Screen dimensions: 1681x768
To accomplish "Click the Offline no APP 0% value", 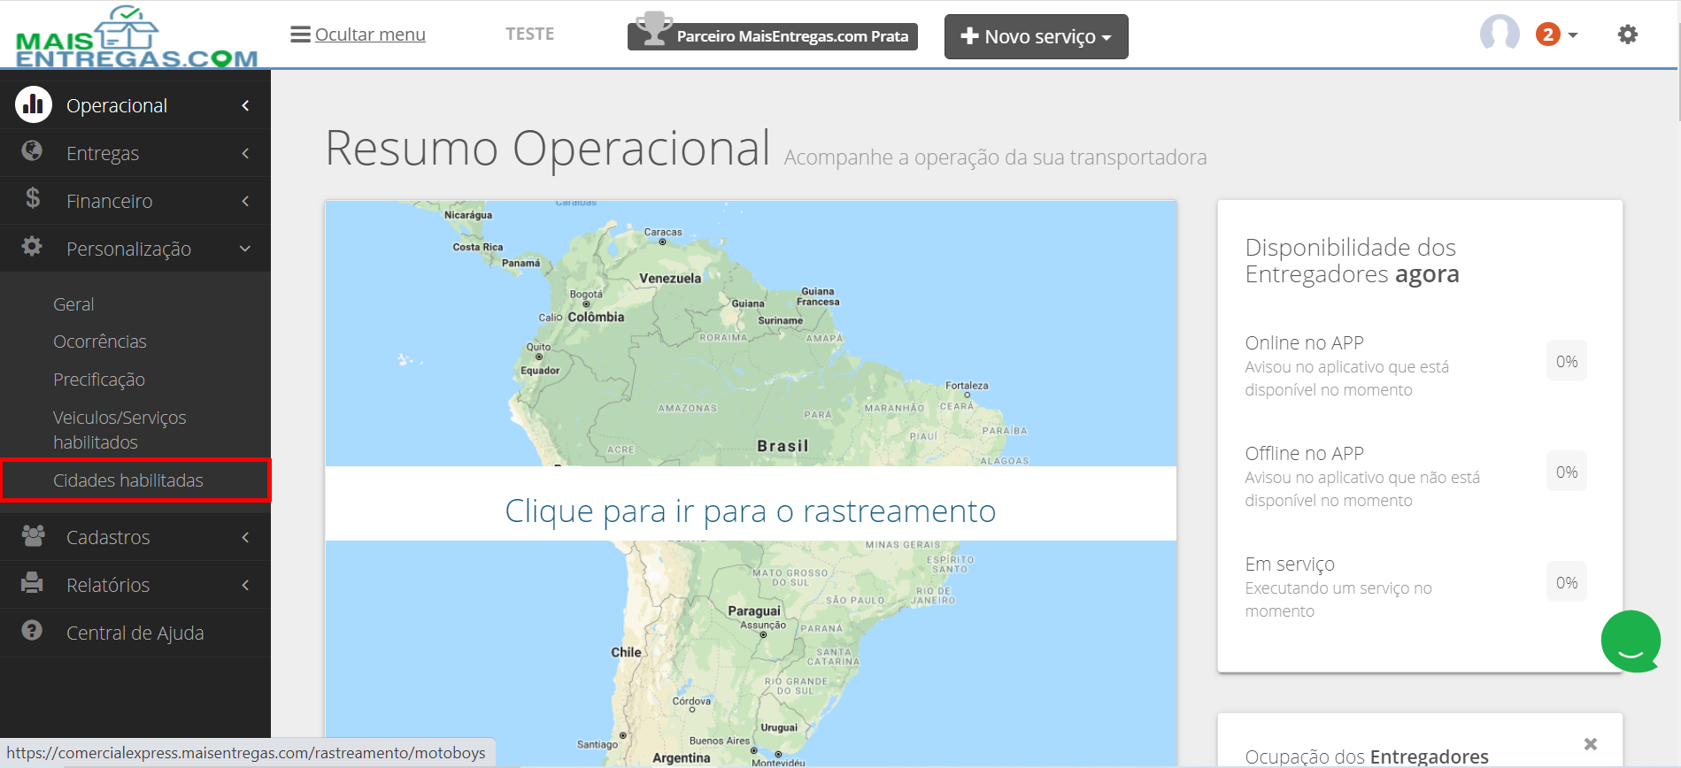I will [x=1567, y=472].
